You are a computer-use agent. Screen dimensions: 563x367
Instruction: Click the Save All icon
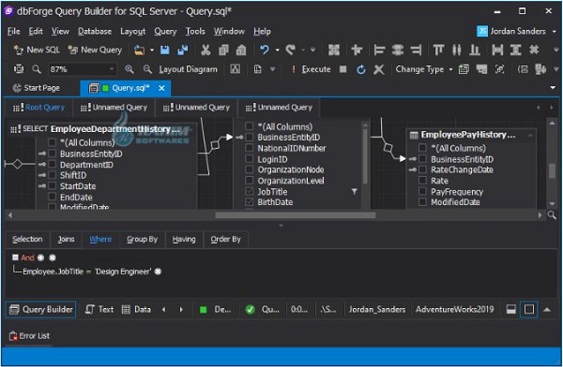click(183, 50)
